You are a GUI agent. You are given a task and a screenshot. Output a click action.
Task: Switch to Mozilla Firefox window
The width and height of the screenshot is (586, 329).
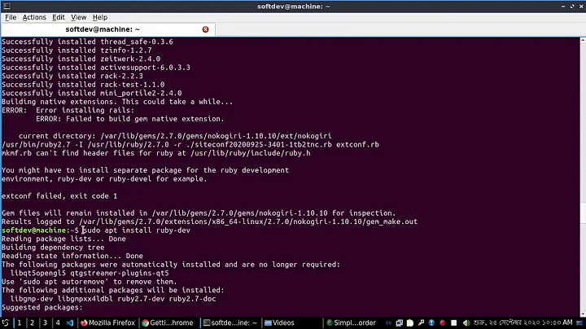[x=107, y=322]
